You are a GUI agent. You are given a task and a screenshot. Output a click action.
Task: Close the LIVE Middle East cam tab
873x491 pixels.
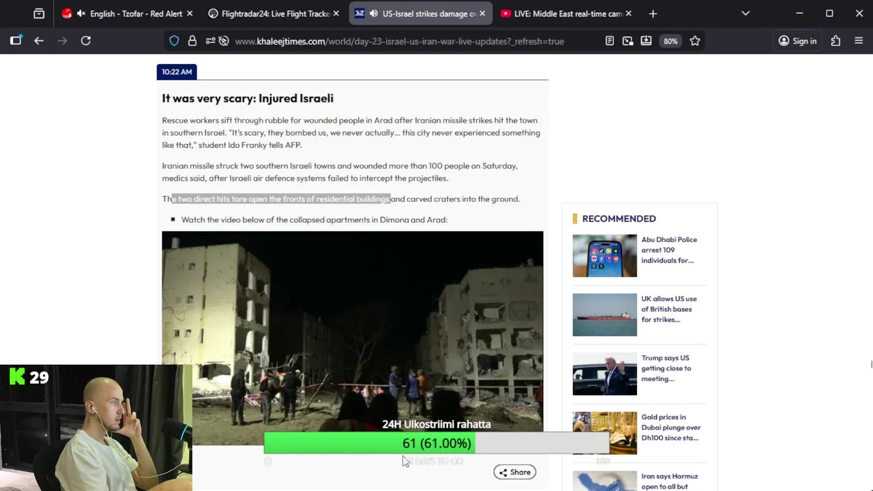(x=628, y=14)
